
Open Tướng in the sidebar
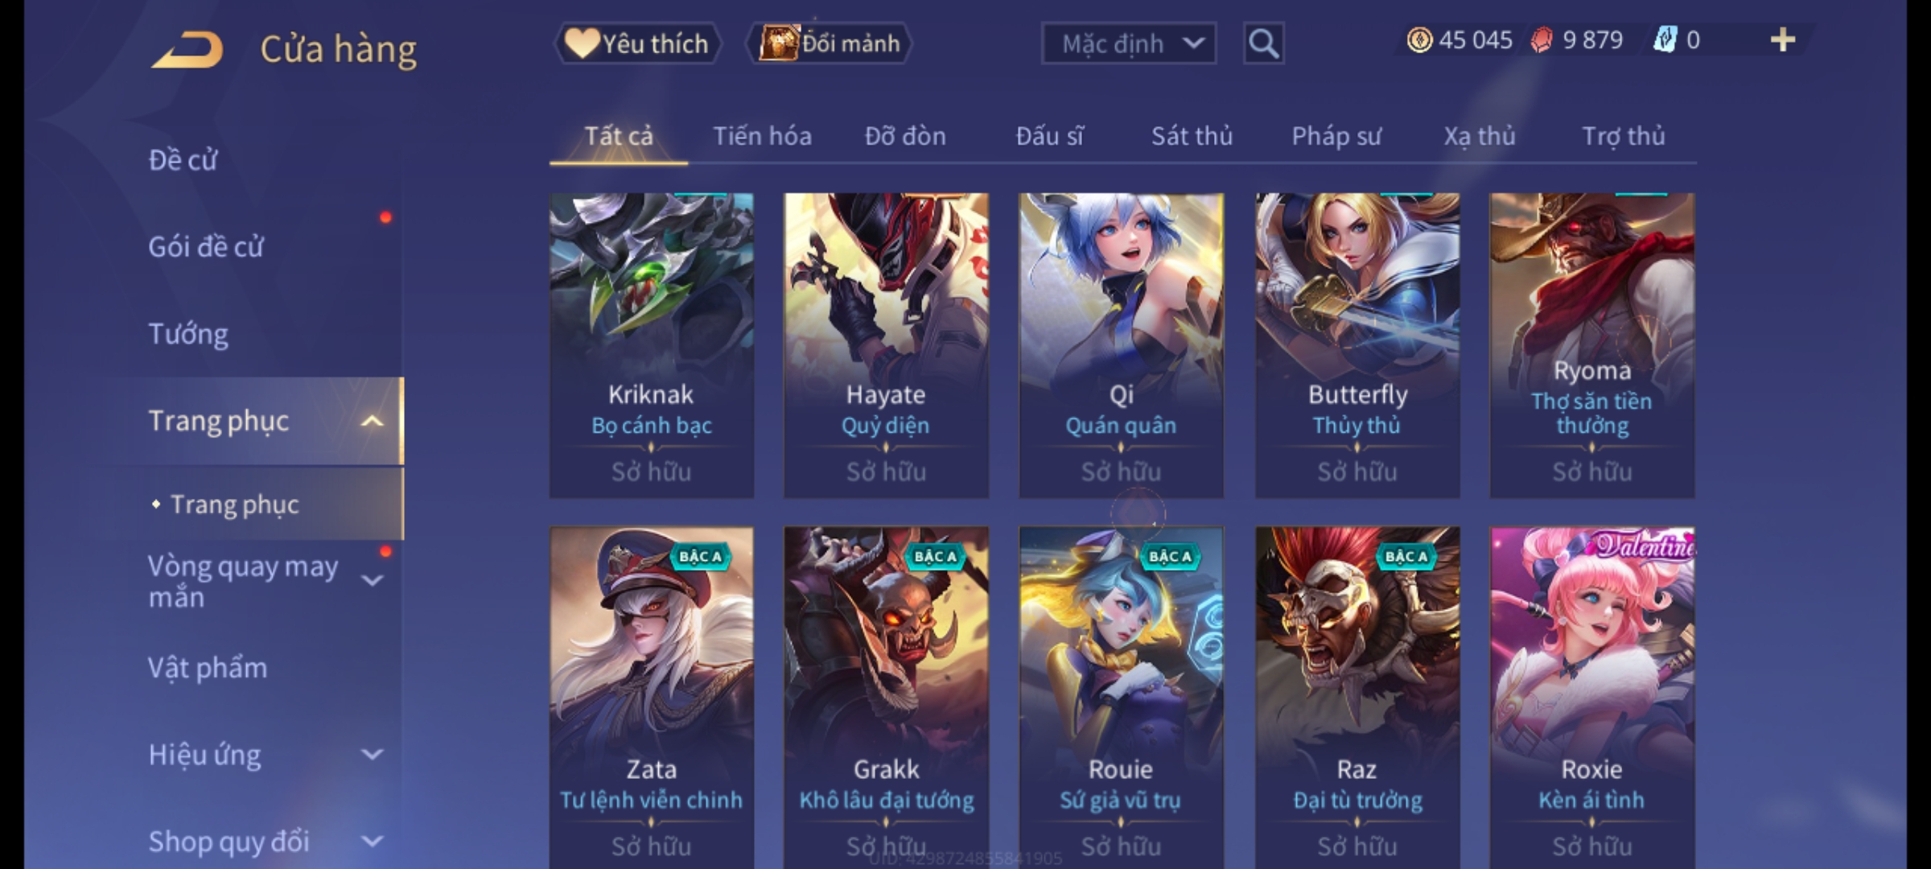click(x=188, y=333)
